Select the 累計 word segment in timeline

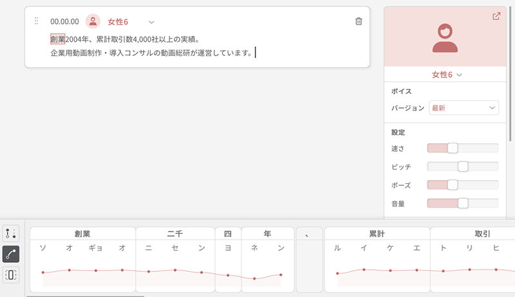coord(377,234)
